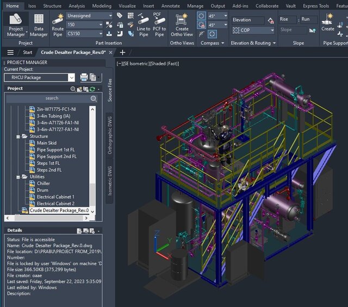Select Electrical Cabinet 1 in tree

[x=55, y=197]
